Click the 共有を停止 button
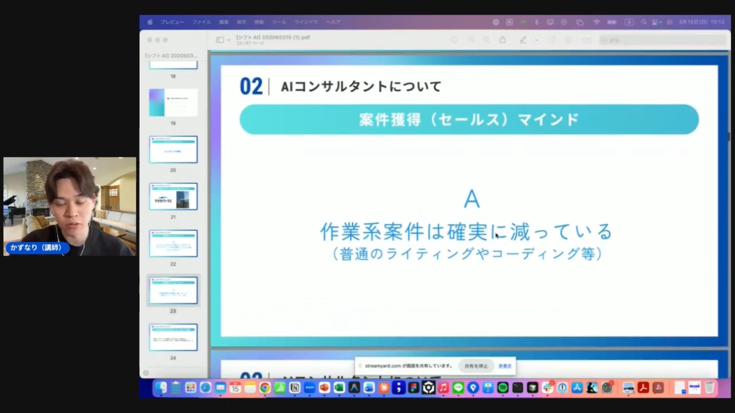The width and height of the screenshot is (735, 413). pyautogui.click(x=476, y=366)
